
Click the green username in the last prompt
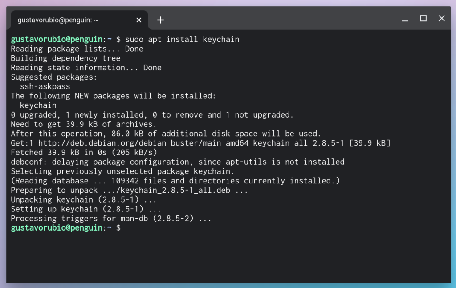point(57,228)
